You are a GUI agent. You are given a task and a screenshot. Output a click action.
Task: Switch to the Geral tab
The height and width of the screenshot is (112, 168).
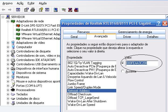pos(74,37)
